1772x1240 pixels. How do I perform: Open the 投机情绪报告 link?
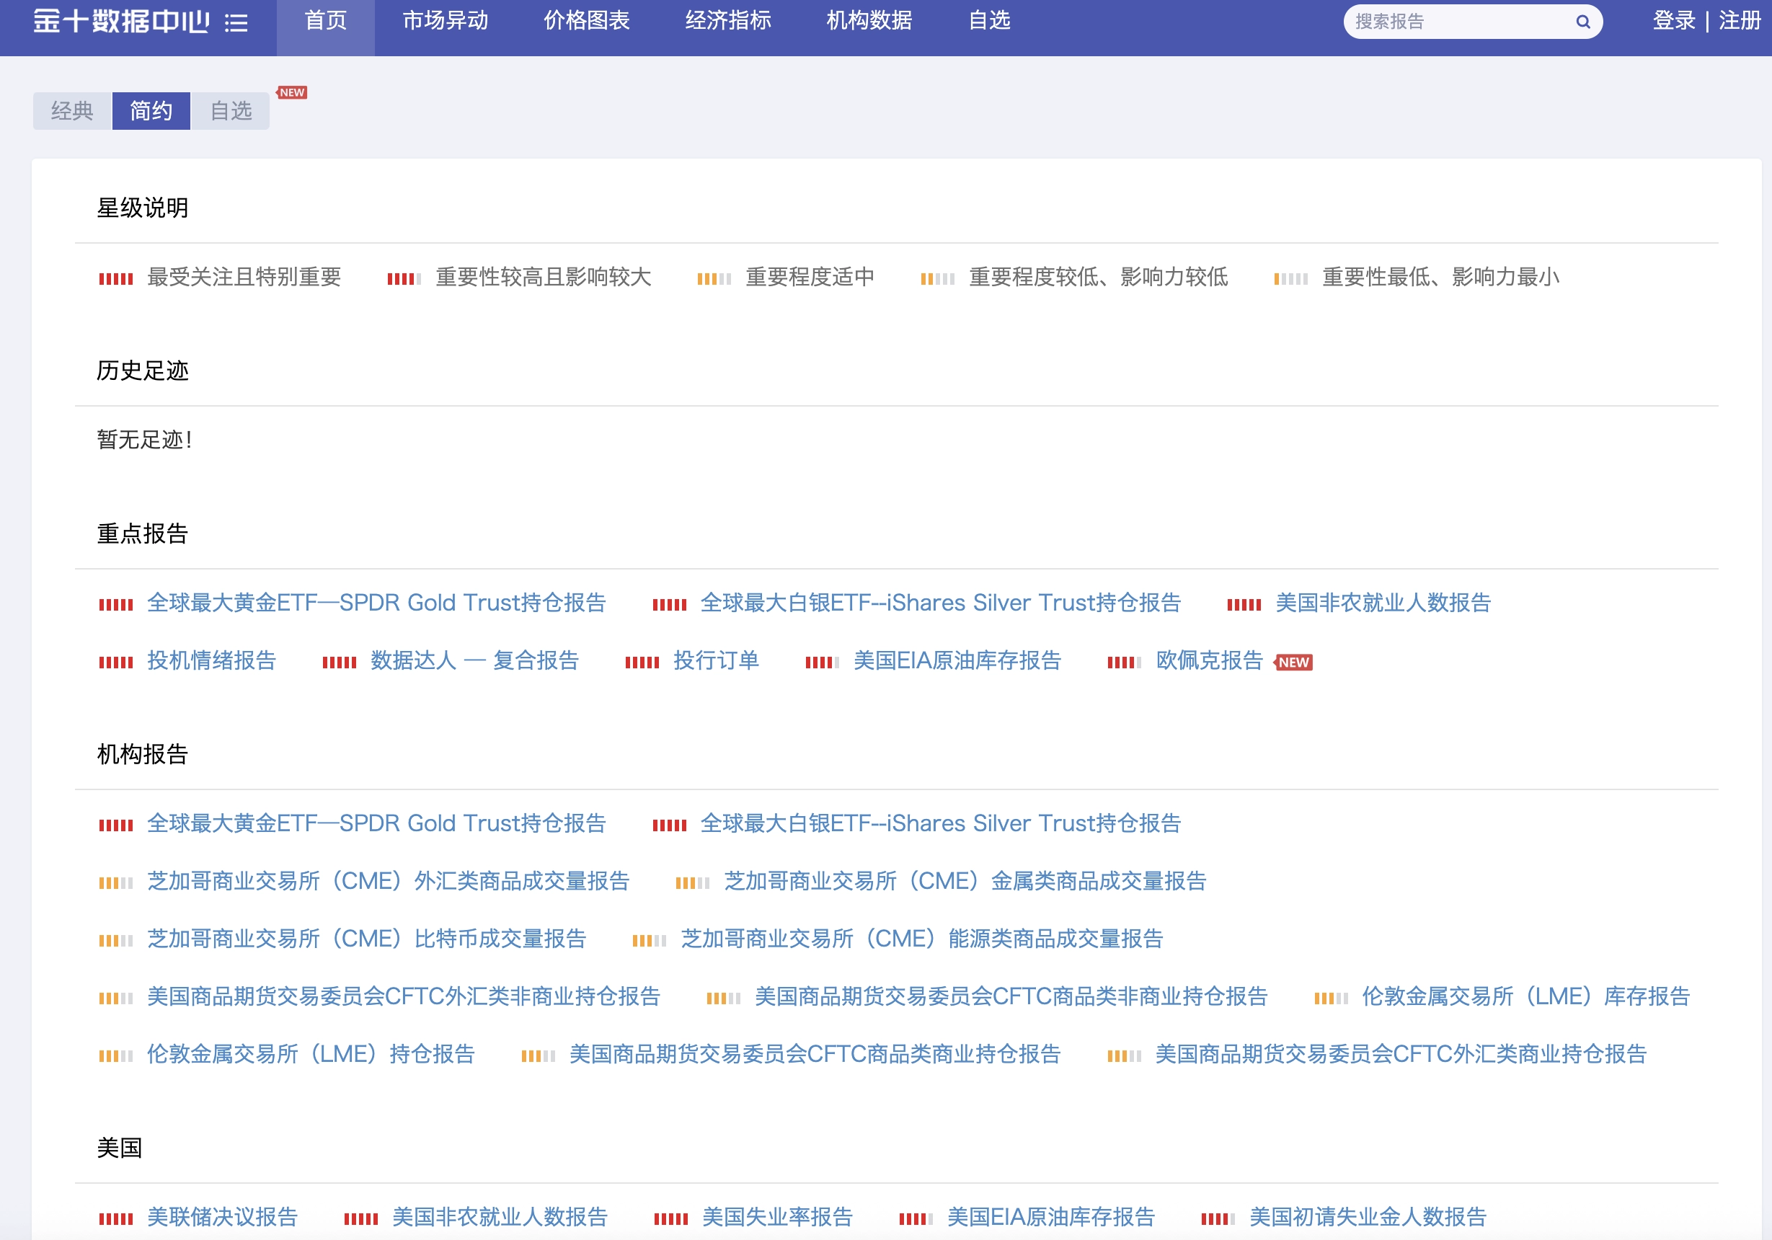[211, 660]
